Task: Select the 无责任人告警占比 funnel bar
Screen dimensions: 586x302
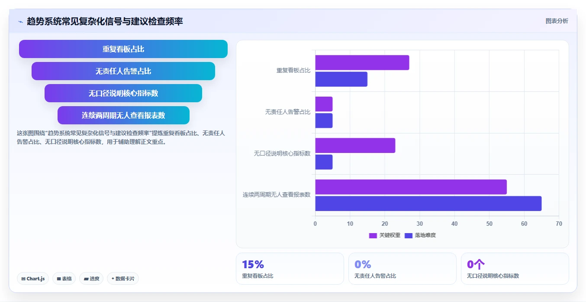Action: [123, 71]
